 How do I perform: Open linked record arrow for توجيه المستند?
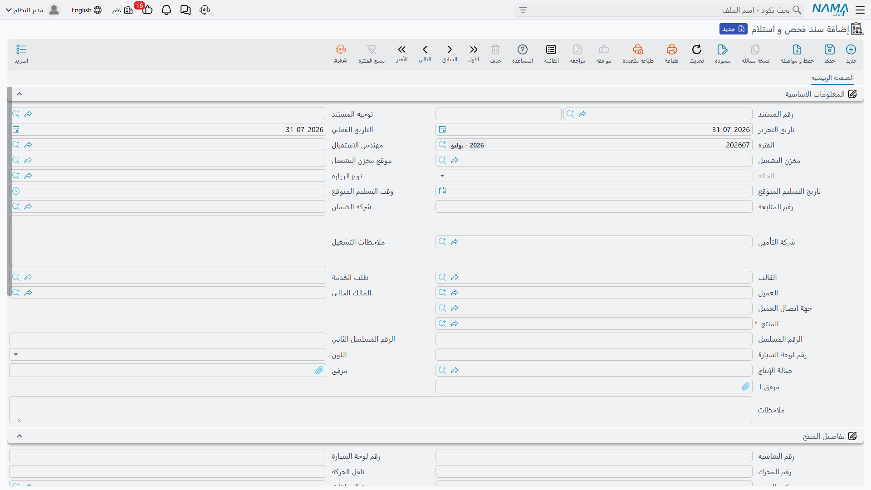tap(28, 114)
